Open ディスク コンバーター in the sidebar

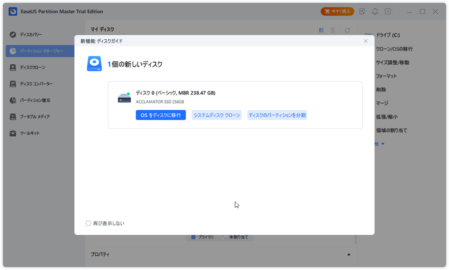coord(36,84)
